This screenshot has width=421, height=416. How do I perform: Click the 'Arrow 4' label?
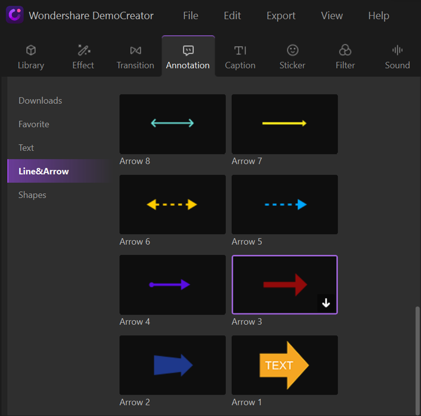(x=135, y=322)
